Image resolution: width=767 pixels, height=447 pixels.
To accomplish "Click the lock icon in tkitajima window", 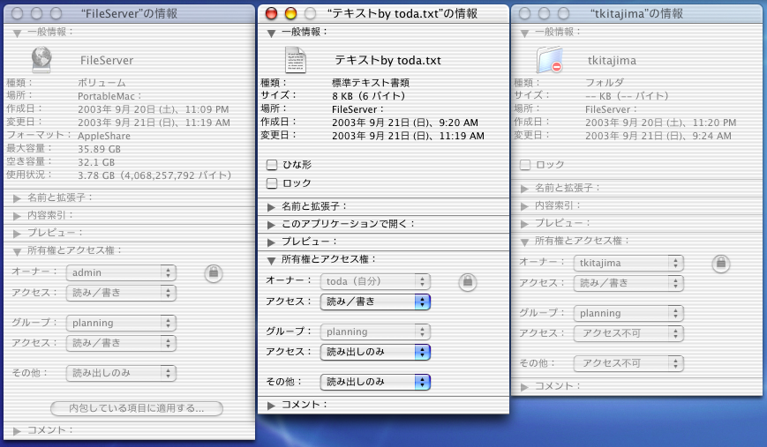I will [721, 263].
